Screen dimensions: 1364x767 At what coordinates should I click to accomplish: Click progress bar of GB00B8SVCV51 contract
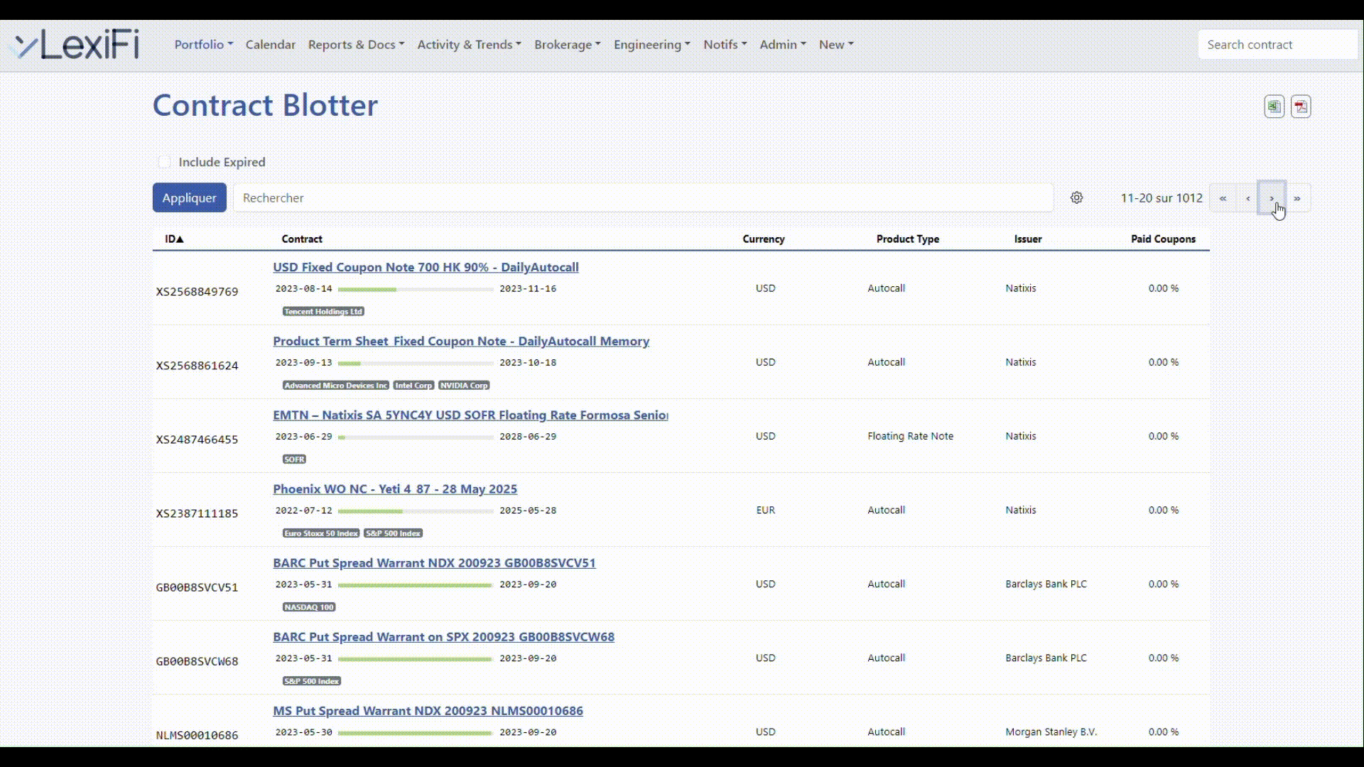click(x=416, y=584)
